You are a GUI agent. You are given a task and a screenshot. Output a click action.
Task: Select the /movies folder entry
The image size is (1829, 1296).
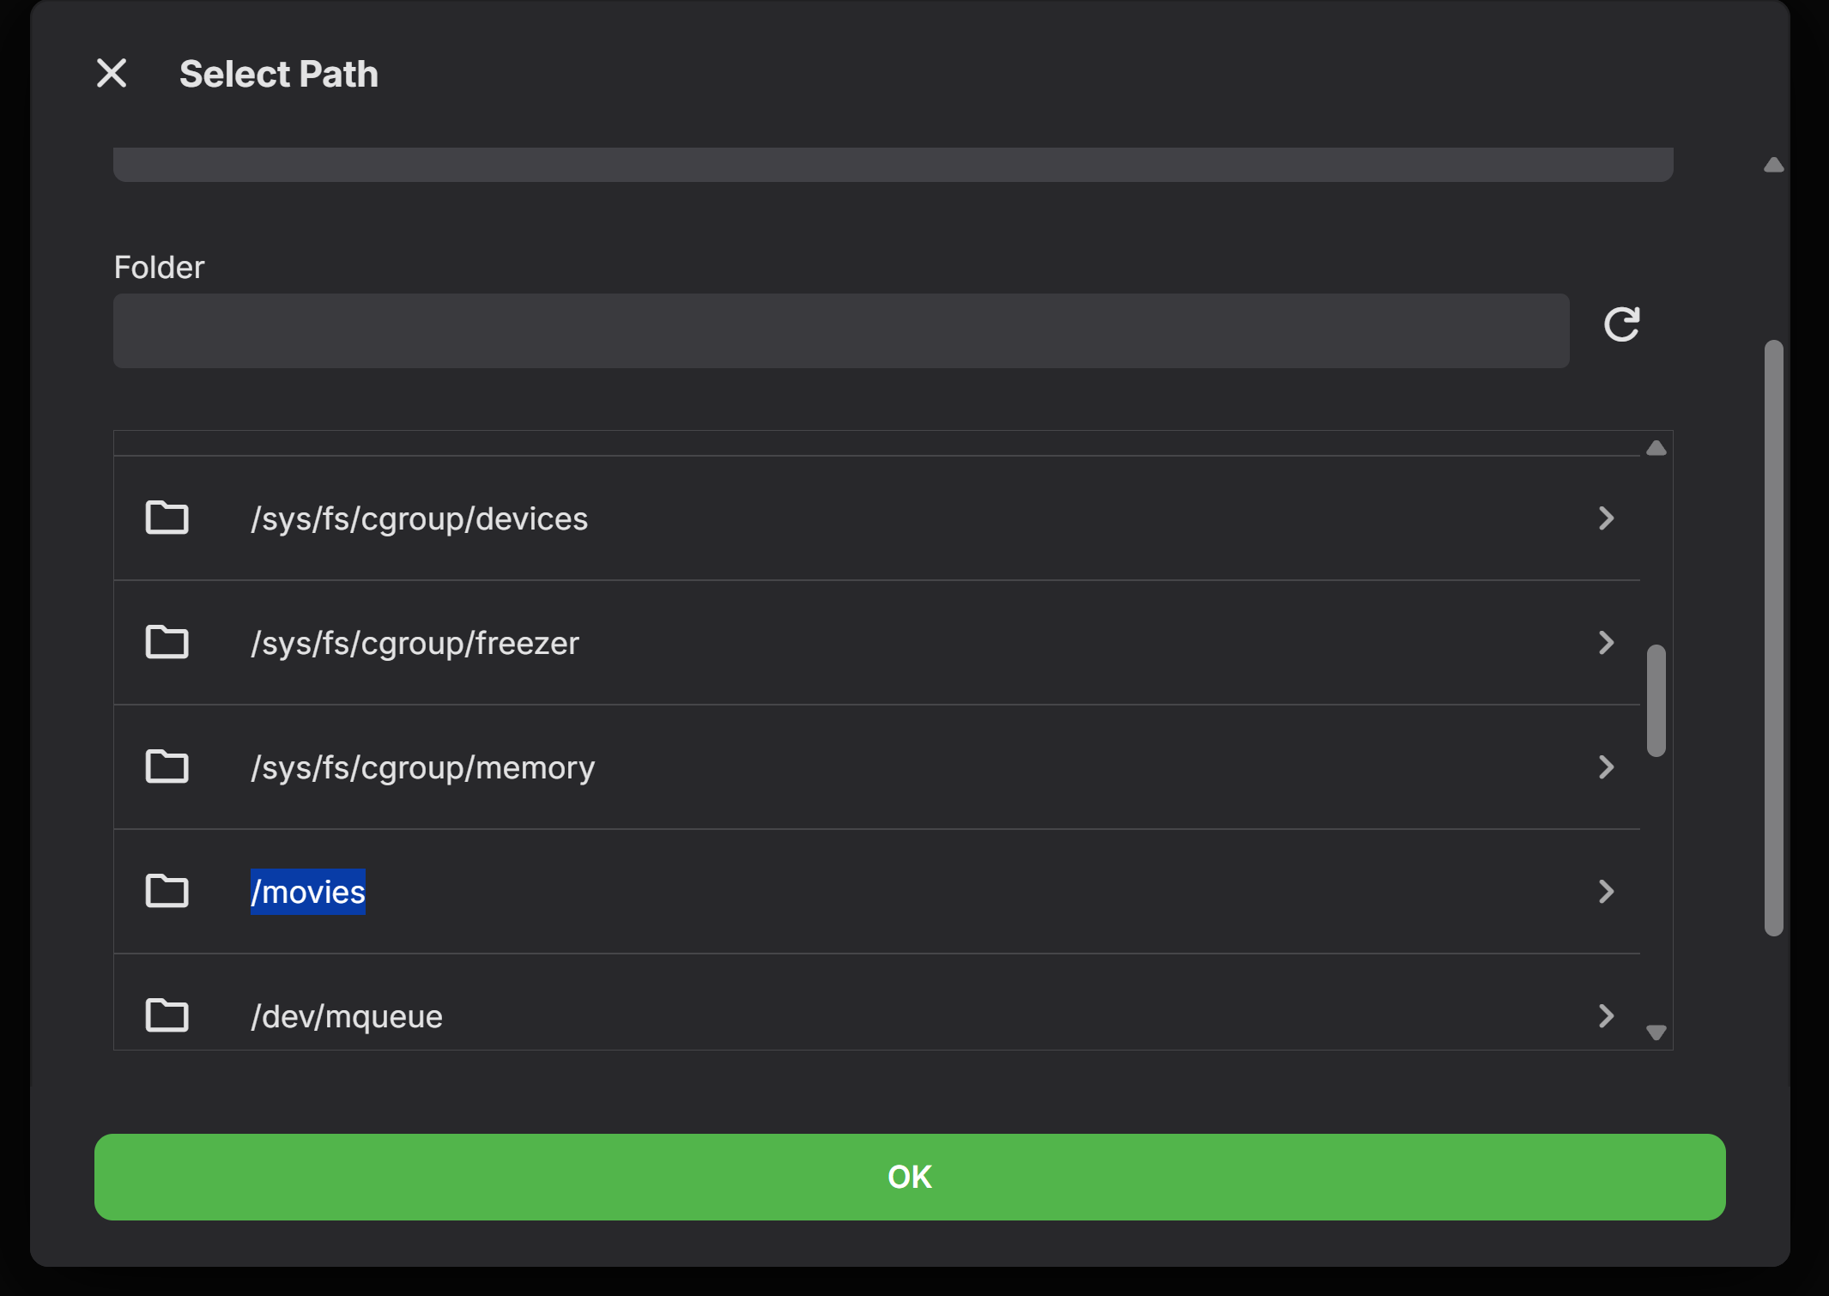(x=308, y=893)
